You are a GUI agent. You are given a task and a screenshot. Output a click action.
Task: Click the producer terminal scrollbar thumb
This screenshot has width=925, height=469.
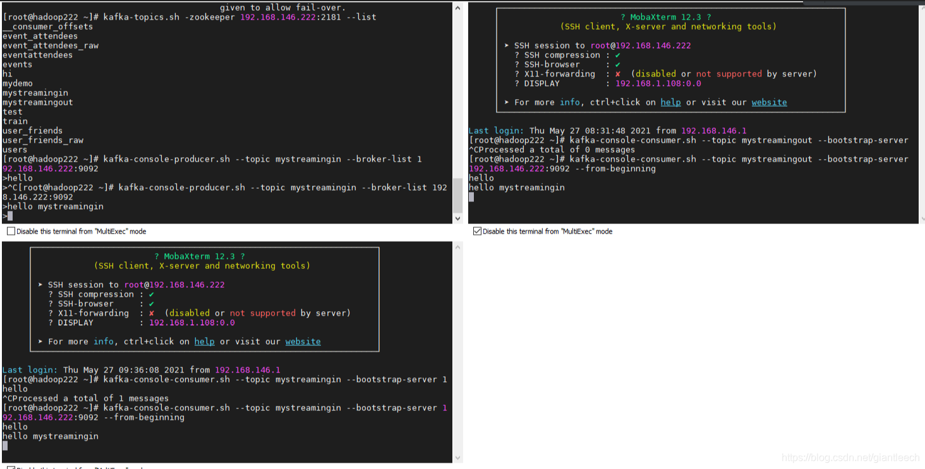coord(457,197)
